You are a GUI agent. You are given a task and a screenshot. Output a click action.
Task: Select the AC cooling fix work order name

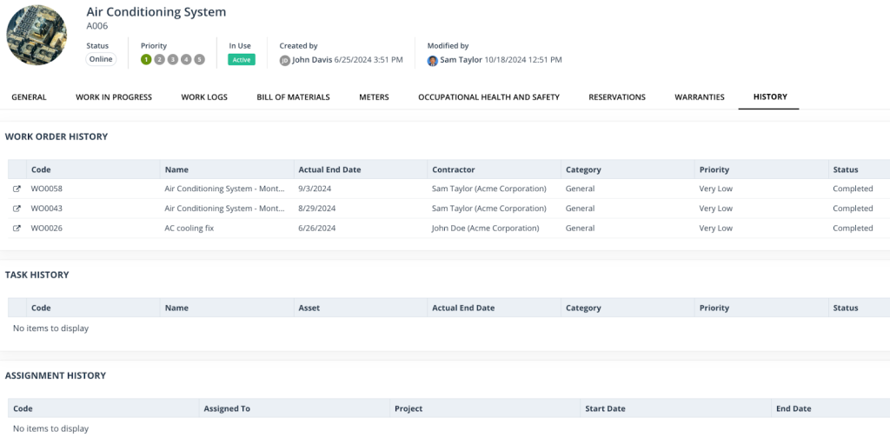[189, 229]
